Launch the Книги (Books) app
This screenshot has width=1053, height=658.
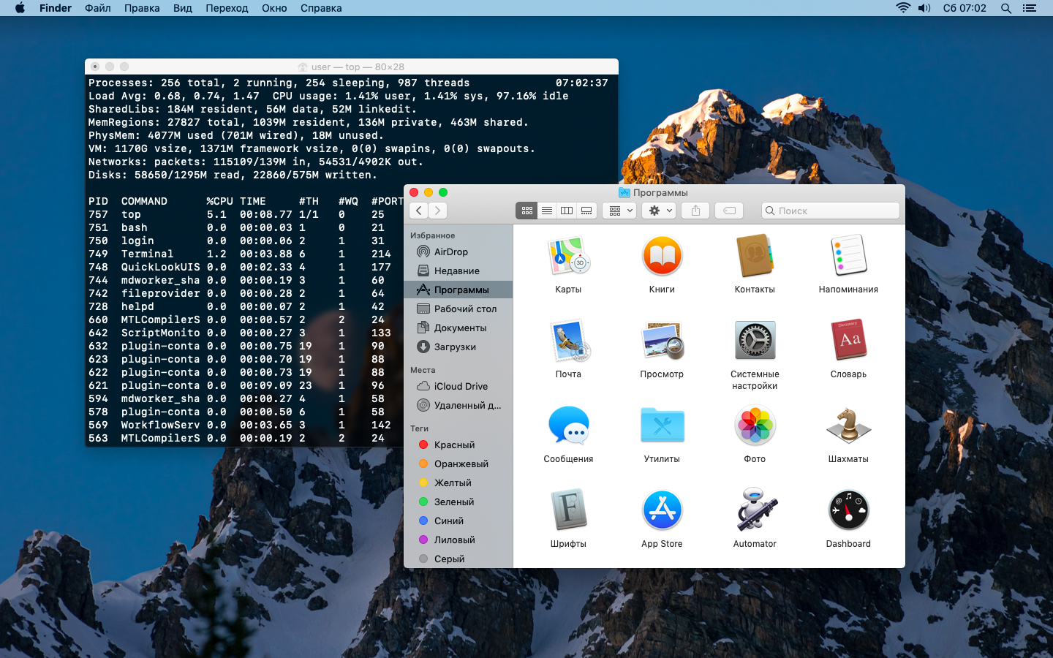tap(662, 257)
